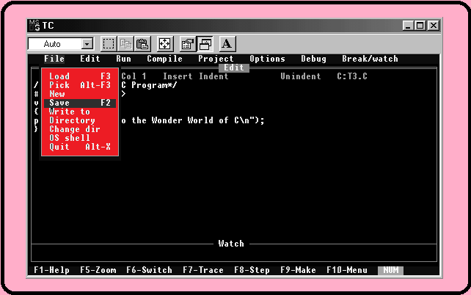Viewport: 471px width, 295px height.
Task: Click F8-Step in the status bar
Action: [252, 270]
